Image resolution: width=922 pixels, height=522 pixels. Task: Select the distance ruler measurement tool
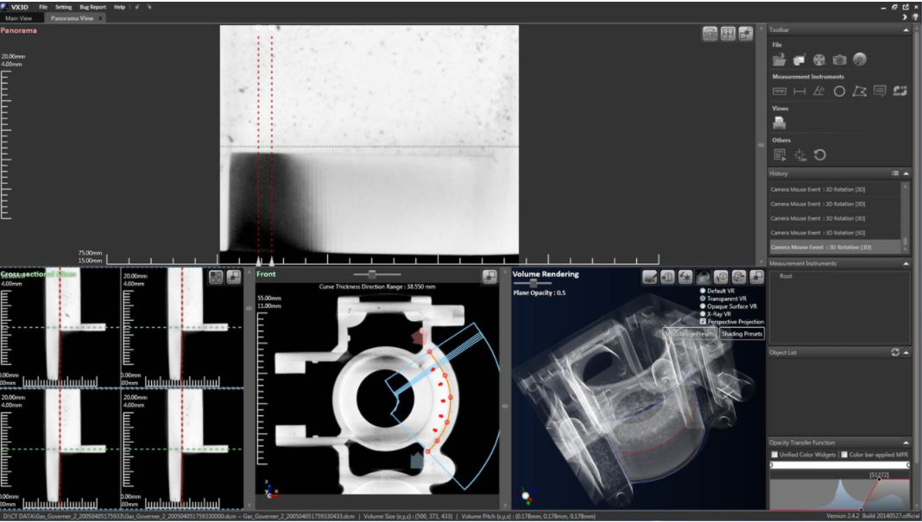(799, 91)
